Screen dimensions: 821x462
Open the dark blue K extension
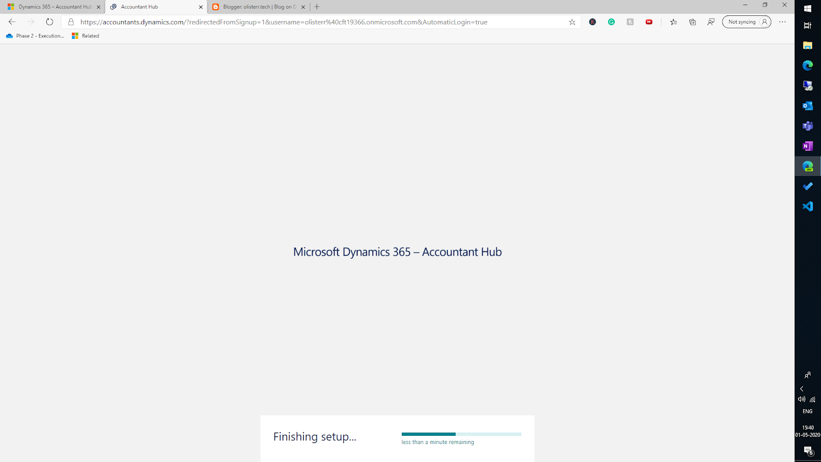coord(593,22)
